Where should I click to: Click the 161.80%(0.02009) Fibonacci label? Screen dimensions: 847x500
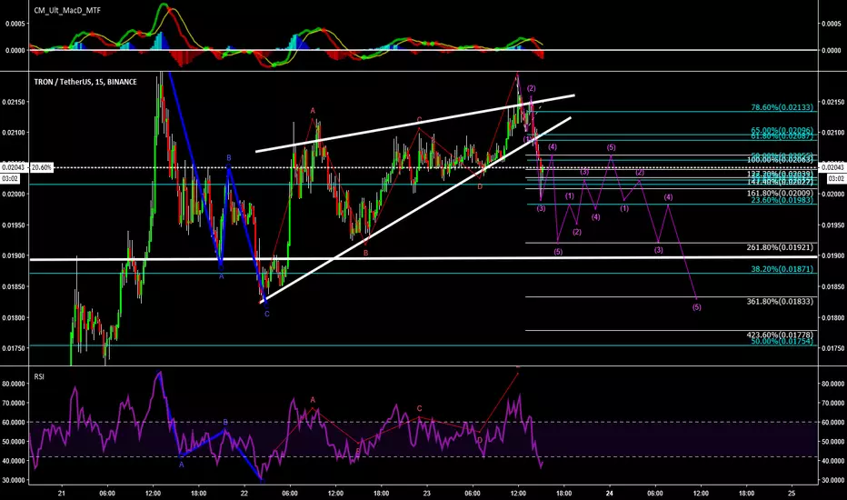(780, 193)
